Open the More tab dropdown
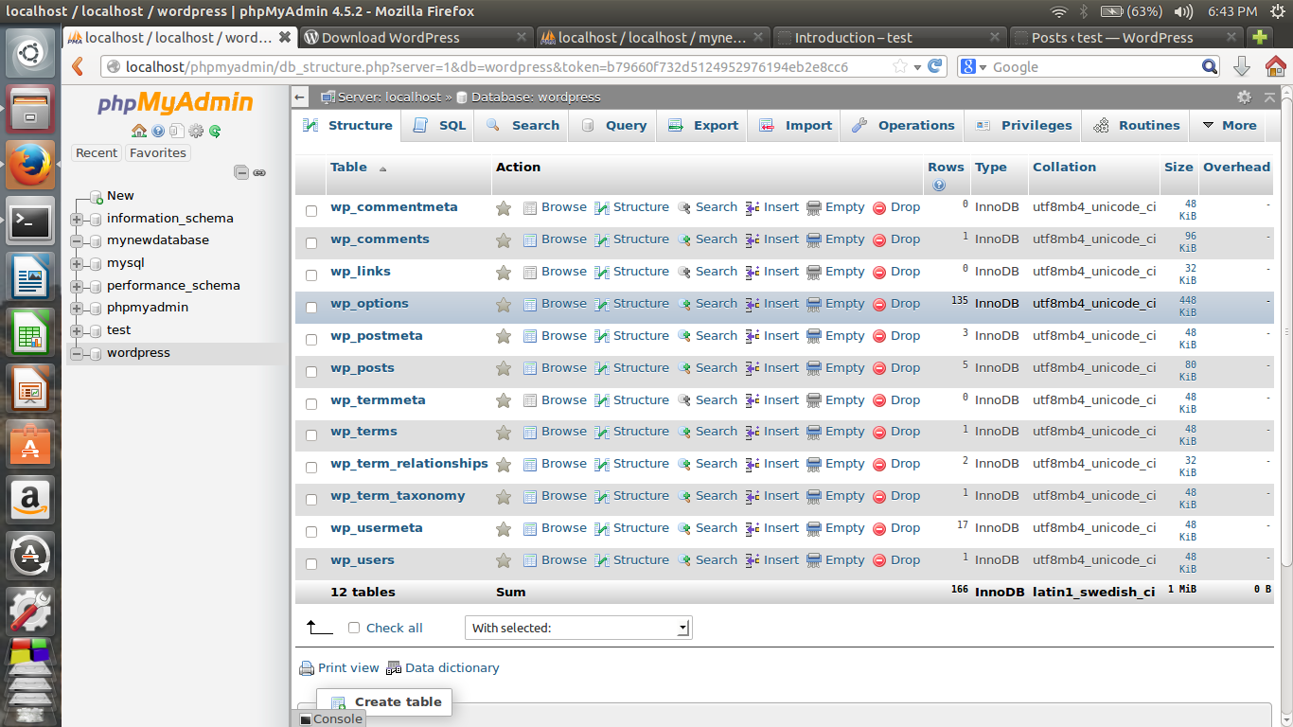 1229,125
